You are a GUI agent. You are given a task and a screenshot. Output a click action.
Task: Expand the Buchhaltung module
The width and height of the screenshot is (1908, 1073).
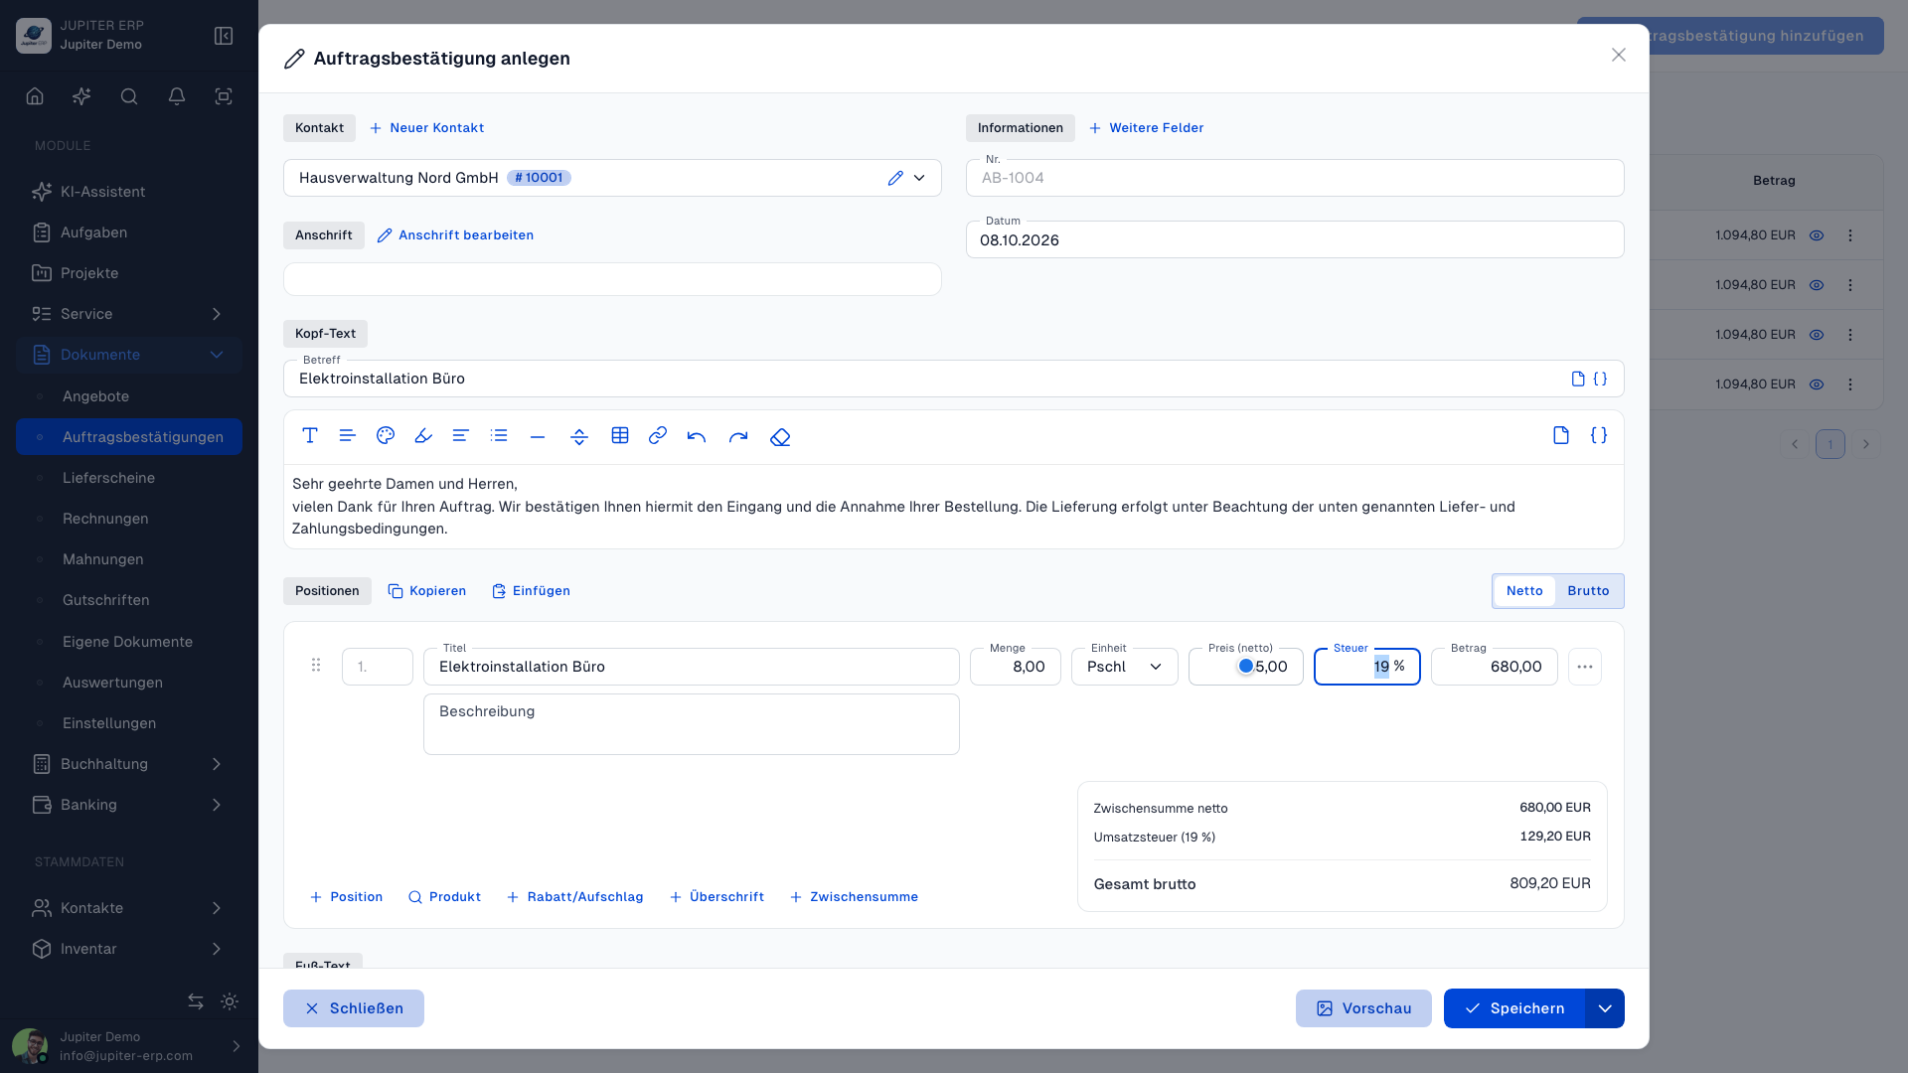point(129,764)
